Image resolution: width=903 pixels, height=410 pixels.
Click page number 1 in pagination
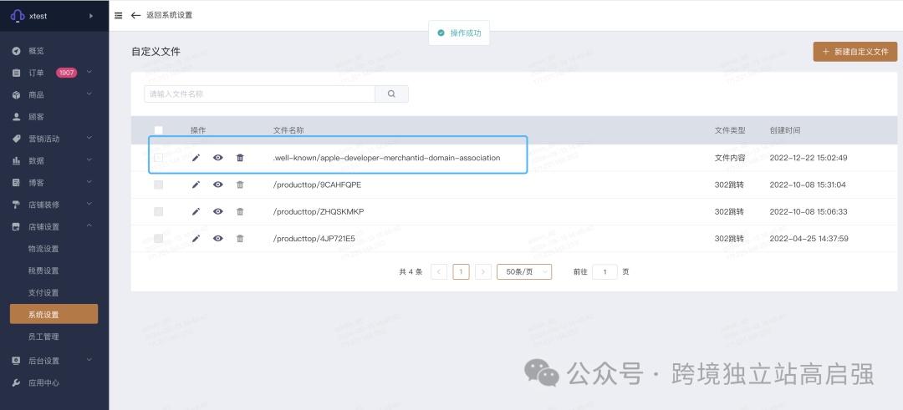[462, 272]
